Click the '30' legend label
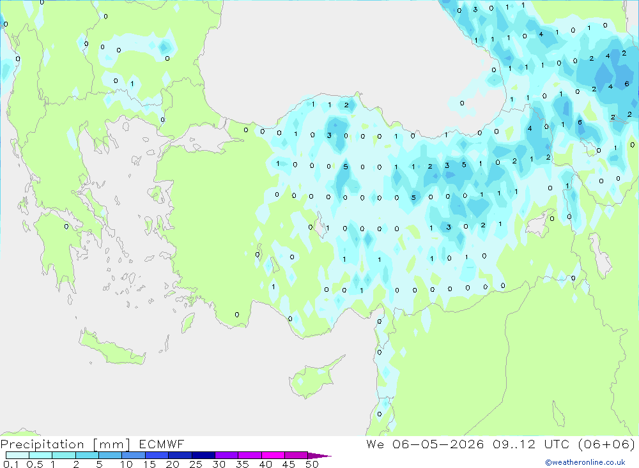This screenshot has height=468, width=639. tap(219, 464)
